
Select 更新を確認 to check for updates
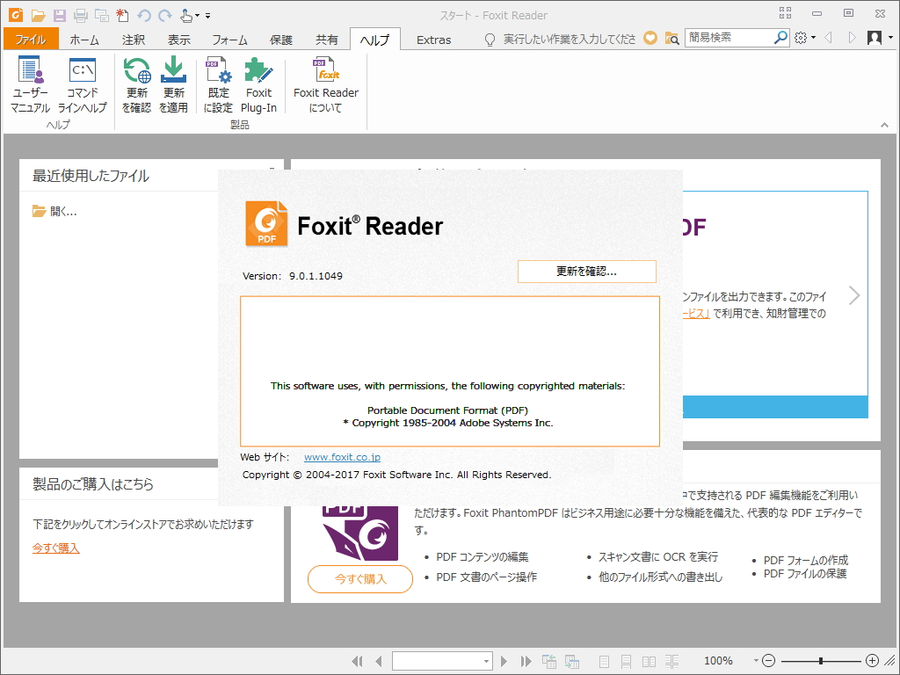(136, 83)
